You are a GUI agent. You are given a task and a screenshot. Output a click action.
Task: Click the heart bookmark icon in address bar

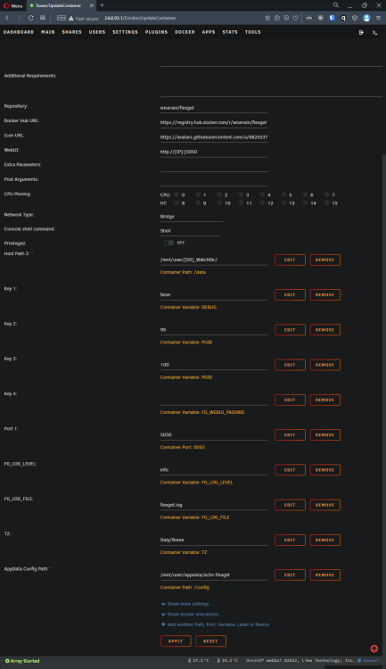point(295,18)
